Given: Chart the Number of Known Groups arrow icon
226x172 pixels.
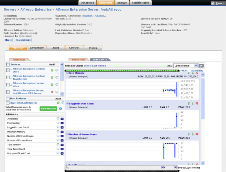Looking at the screenshot, I should (62, 136).
